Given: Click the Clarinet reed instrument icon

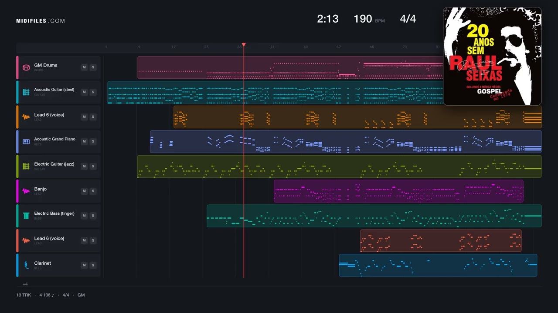Looking at the screenshot, I should click(26, 266).
